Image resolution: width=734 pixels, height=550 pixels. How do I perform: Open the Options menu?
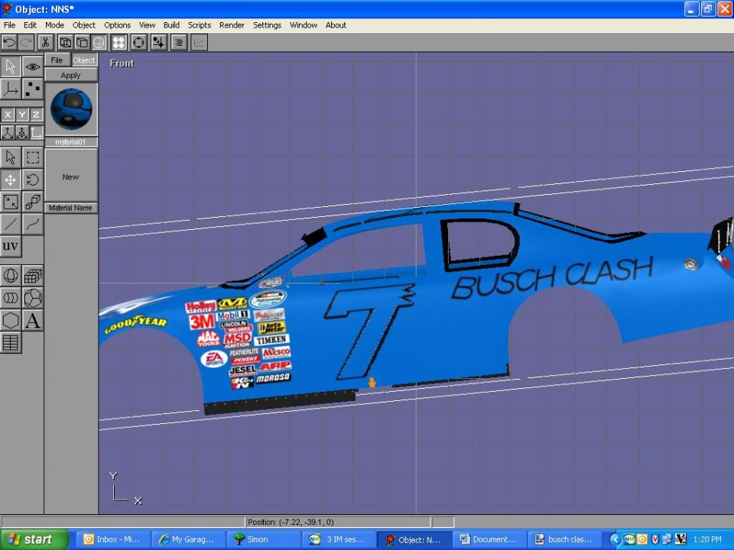(x=117, y=25)
